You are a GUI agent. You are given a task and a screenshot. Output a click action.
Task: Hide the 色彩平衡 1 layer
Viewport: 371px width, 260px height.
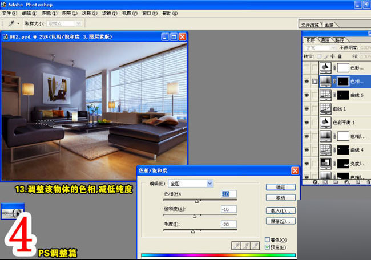tap(307, 123)
